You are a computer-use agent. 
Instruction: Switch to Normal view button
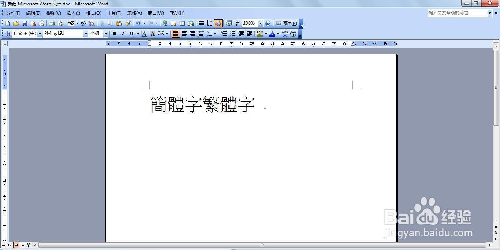pos(4,245)
